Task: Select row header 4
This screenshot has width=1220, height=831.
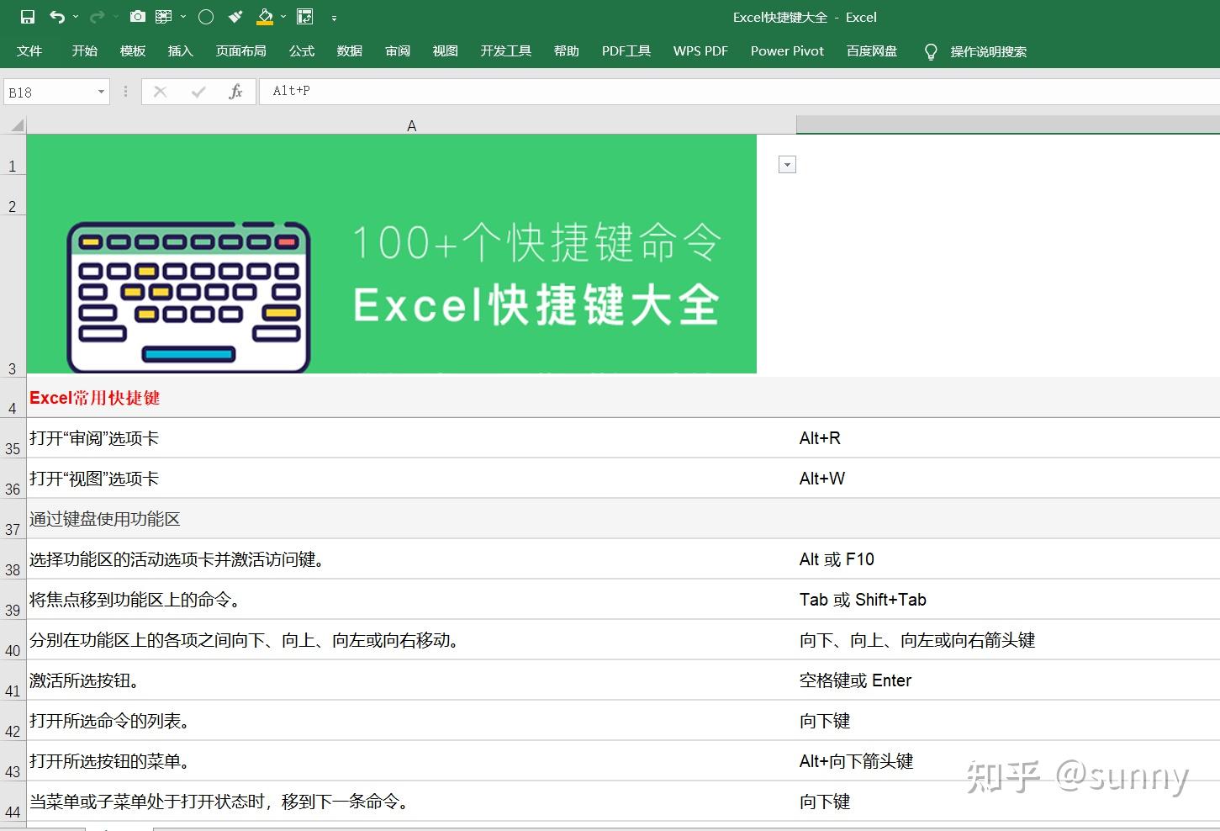Action: click(x=13, y=398)
